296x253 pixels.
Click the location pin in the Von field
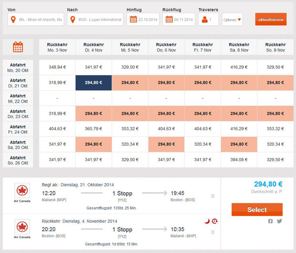pyautogui.click(x=14, y=20)
